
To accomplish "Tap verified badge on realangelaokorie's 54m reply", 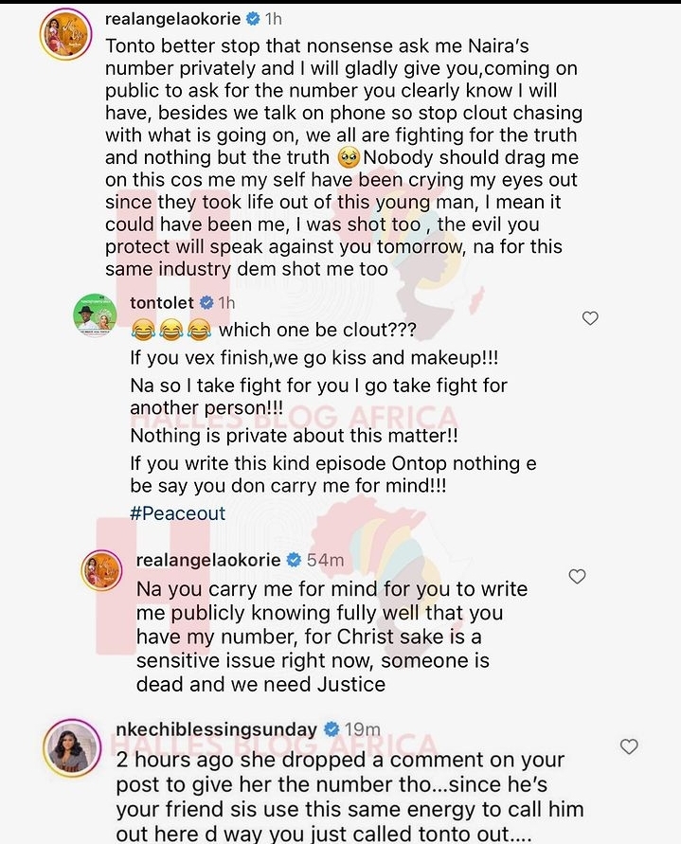I will click(x=294, y=560).
